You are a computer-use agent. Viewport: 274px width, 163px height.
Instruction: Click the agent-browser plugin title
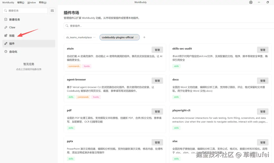[76, 79]
